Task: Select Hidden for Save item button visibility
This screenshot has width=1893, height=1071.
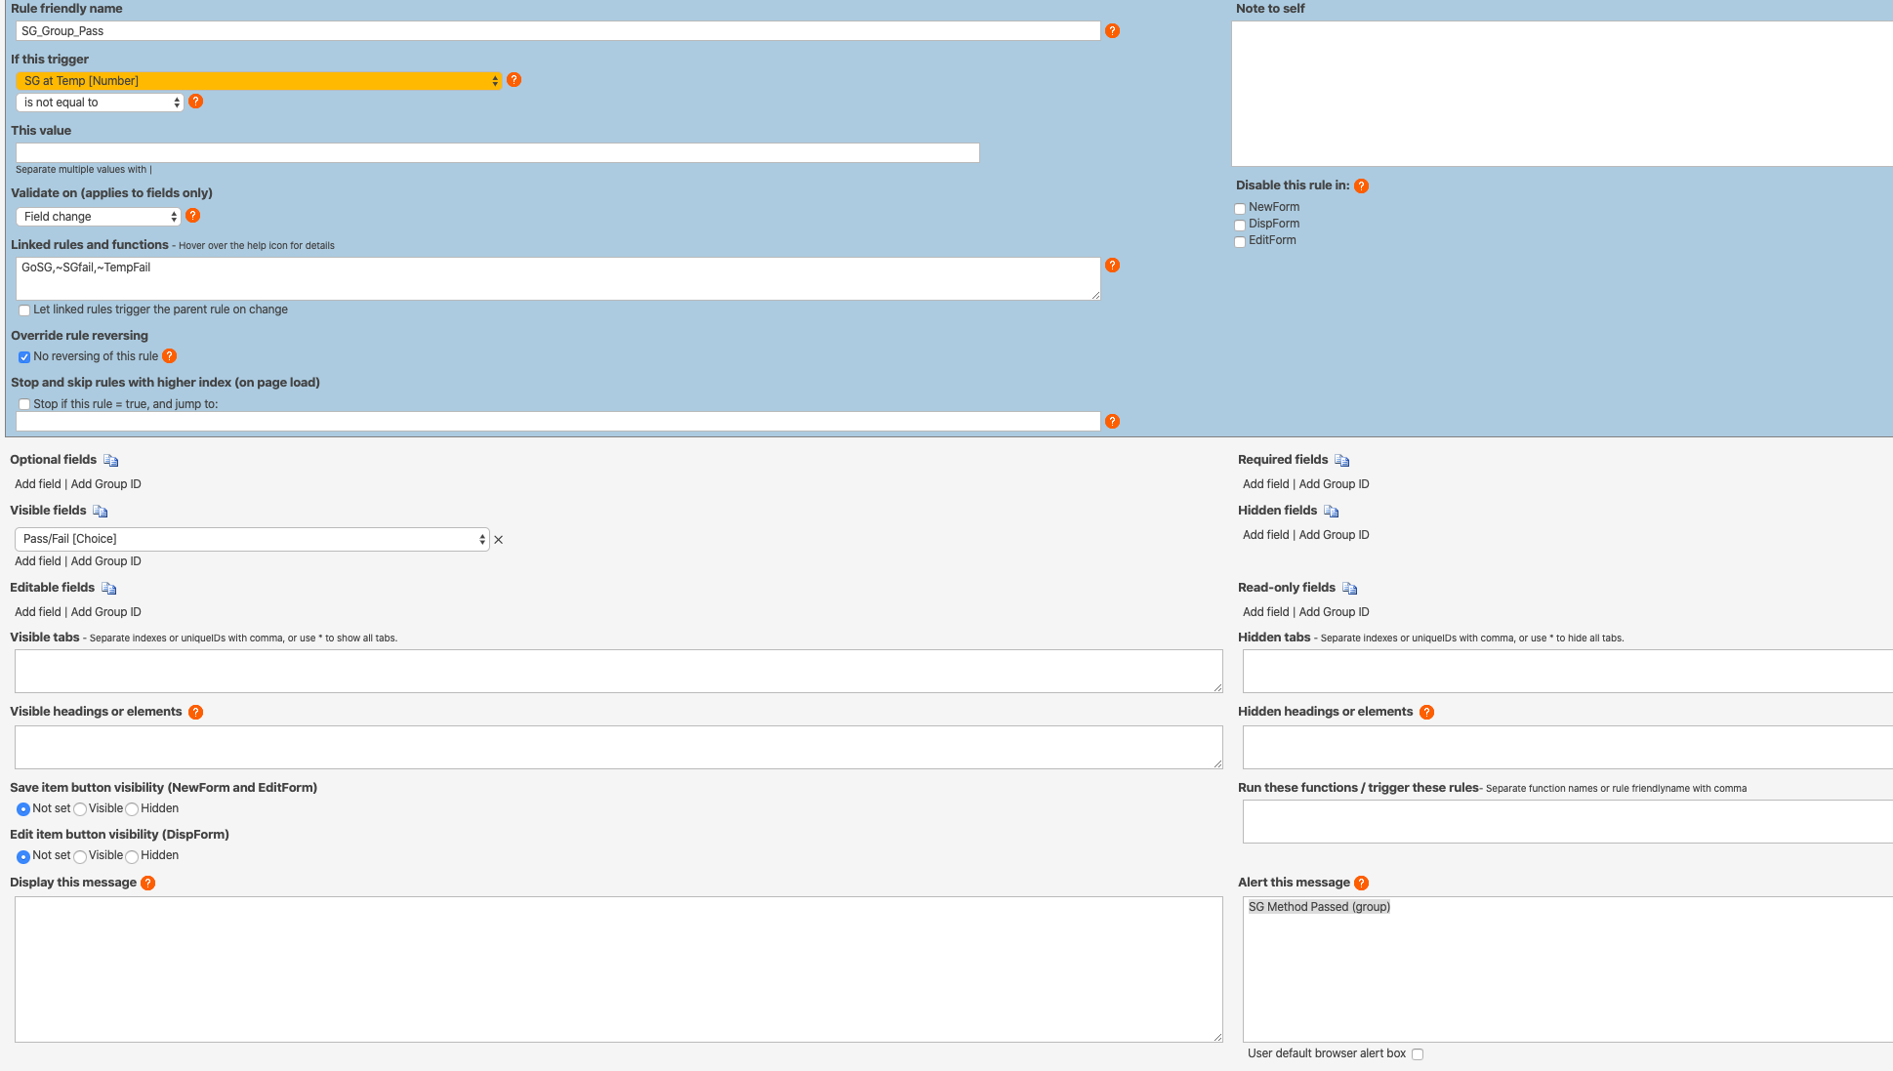Action: [132, 809]
